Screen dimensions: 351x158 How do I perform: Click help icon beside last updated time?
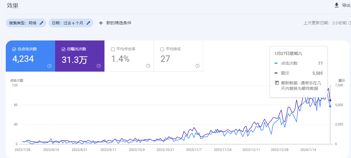pos(350,23)
